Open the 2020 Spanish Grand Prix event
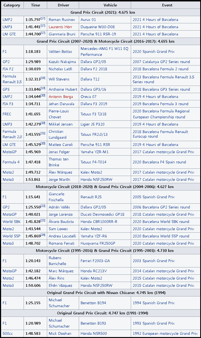201x338 pixels. (x=154, y=52)
